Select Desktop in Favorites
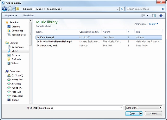This screenshot has height=120, width=167. (x=16, y=27)
